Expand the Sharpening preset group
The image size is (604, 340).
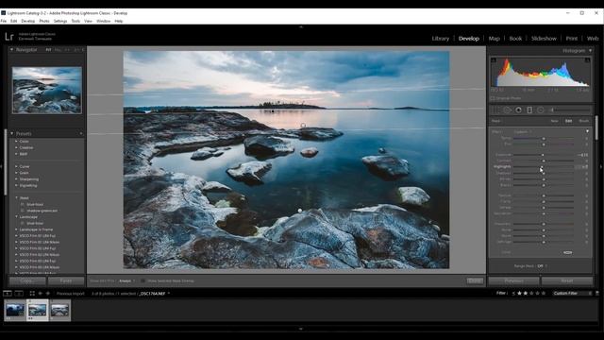tap(16, 179)
